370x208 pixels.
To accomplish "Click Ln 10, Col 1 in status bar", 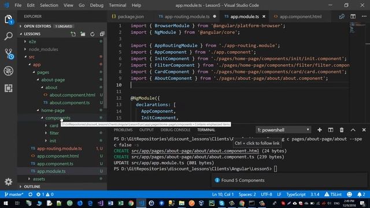I will click(x=223, y=195).
